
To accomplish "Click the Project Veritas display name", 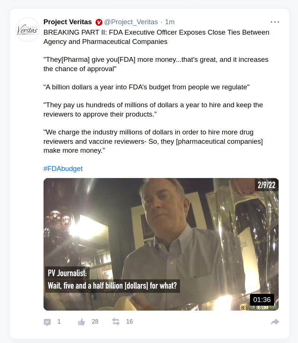I will (x=67, y=22).
